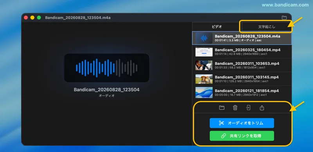Click the import file icon

tap(248, 108)
